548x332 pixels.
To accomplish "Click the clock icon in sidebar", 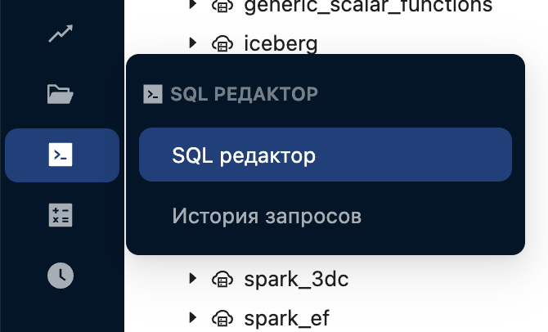I will 61,275.
